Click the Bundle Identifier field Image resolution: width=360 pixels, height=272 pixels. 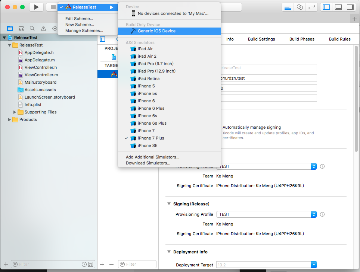click(x=269, y=78)
